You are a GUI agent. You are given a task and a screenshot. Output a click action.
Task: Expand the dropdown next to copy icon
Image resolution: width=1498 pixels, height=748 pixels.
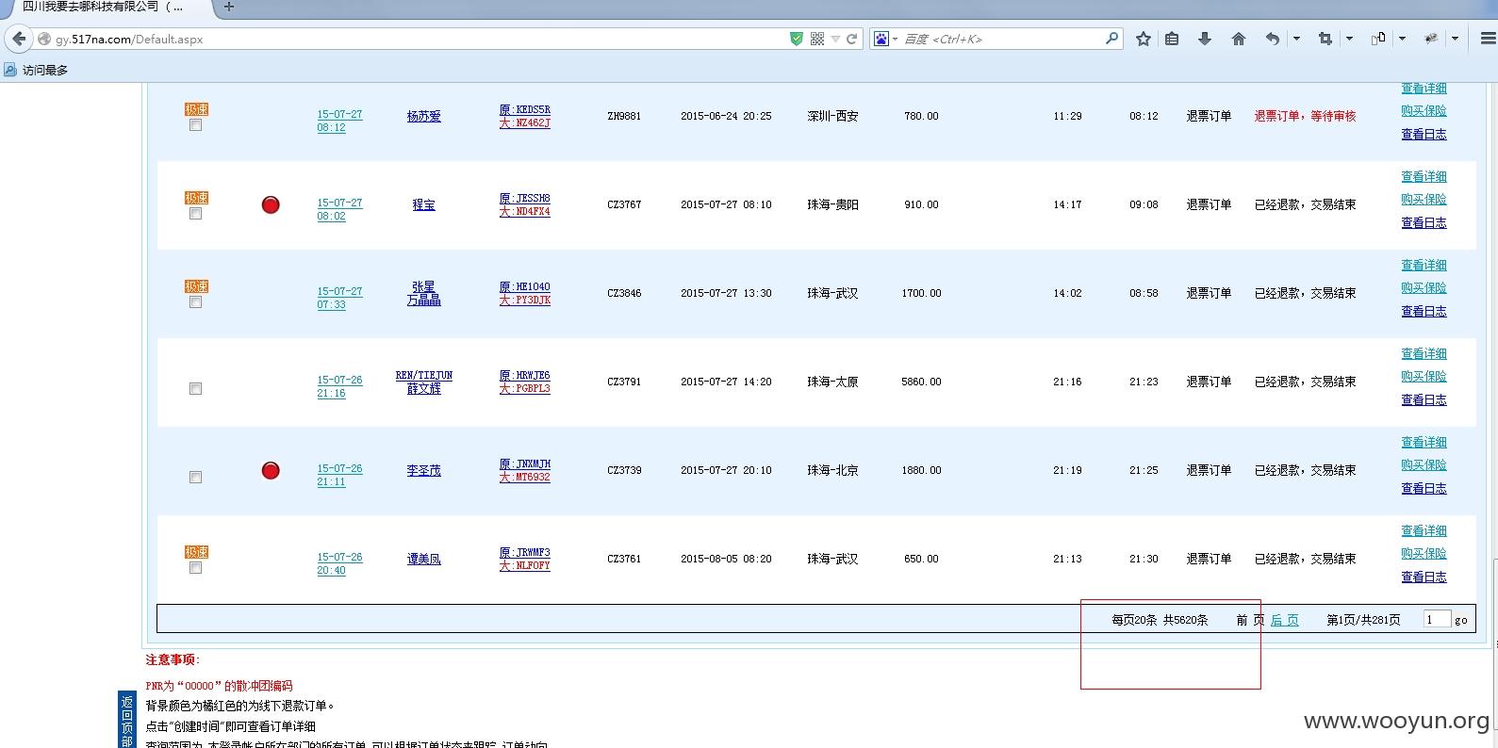click(1402, 39)
